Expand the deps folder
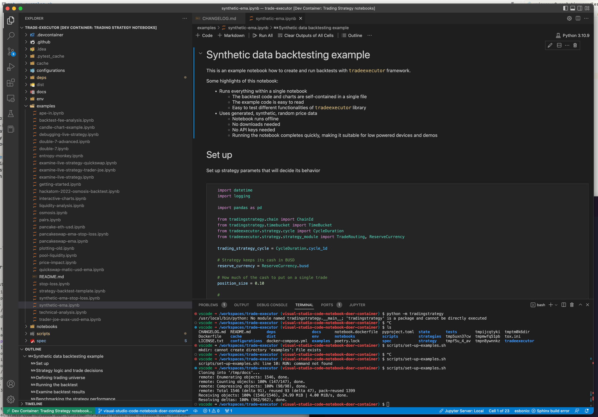The image size is (598, 417). [26, 78]
